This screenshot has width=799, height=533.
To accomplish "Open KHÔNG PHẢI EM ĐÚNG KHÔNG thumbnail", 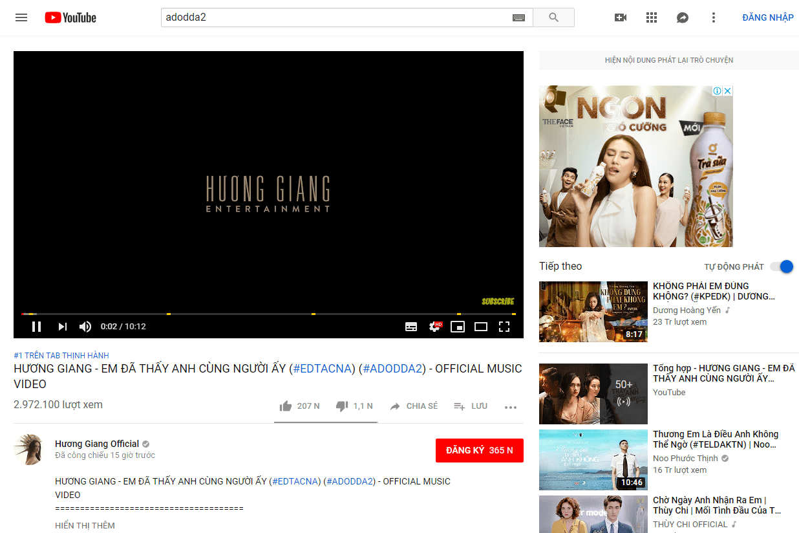I will click(593, 312).
